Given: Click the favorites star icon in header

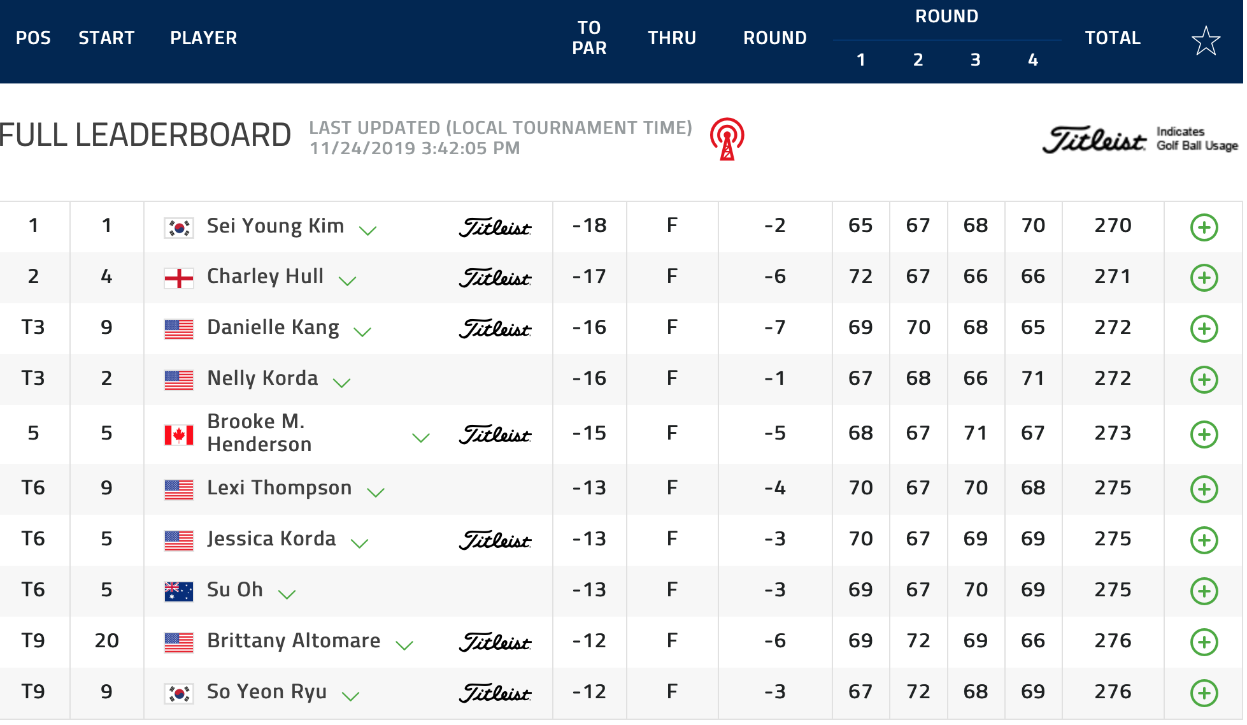Looking at the screenshot, I should (1205, 41).
